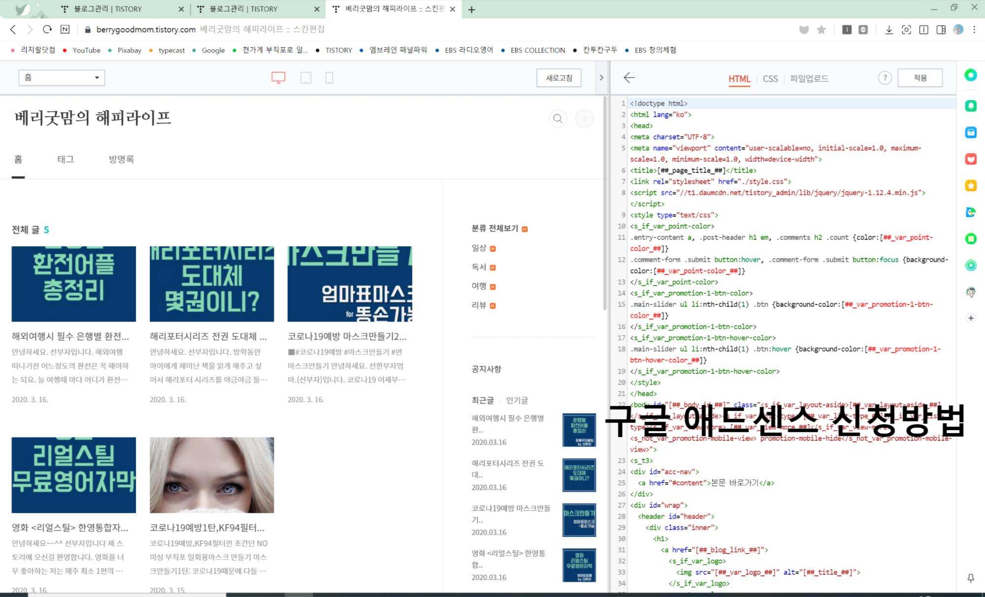Select the desktop preview mode icon
This screenshot has height=597, width=985.
click(x=278, y=78)
